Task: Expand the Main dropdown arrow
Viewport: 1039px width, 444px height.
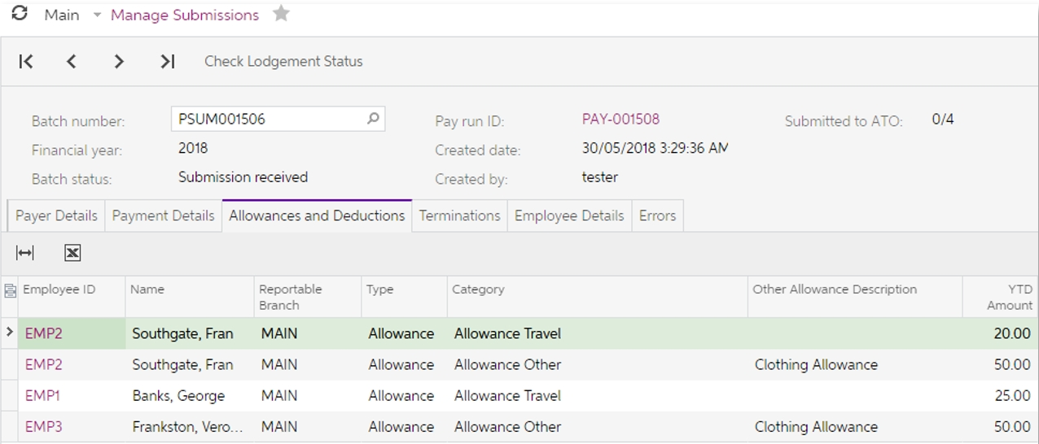Action: (97, 15)
